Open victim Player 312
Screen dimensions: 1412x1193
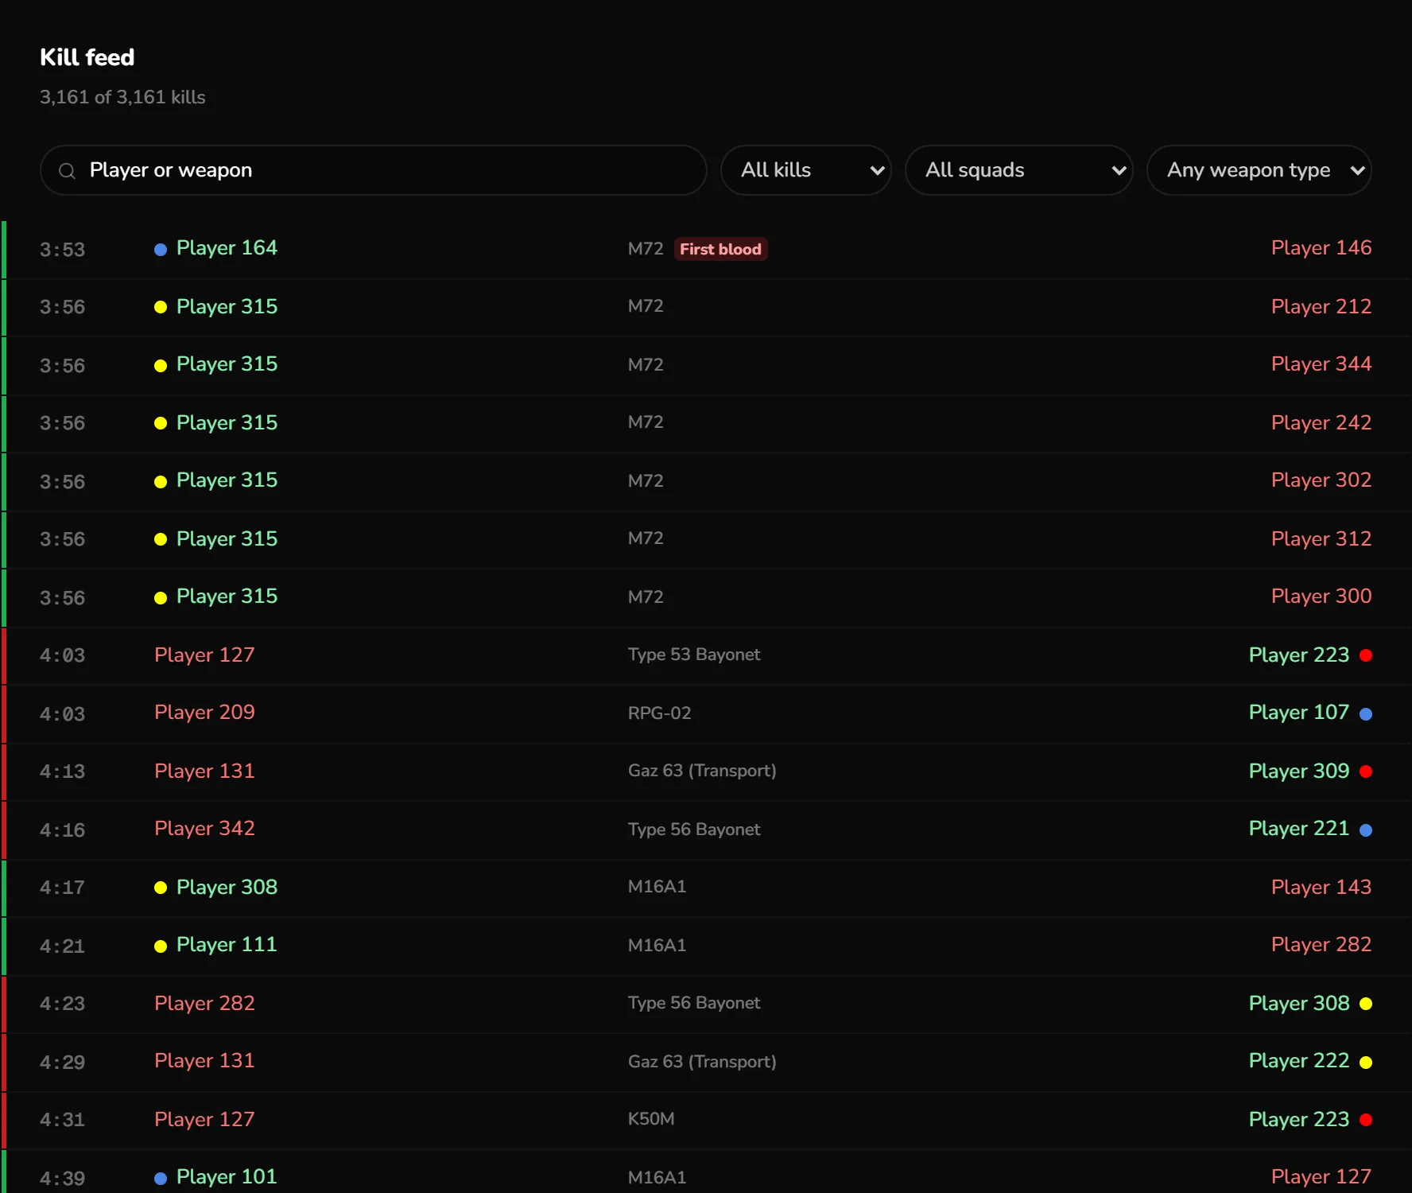1321,539
